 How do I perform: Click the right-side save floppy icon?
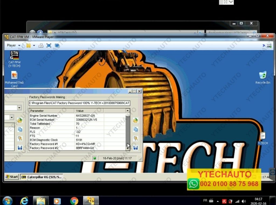(x=136, y=147)
